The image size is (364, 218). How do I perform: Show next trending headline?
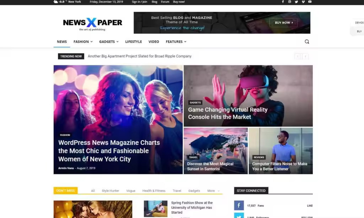coord(305,56)
